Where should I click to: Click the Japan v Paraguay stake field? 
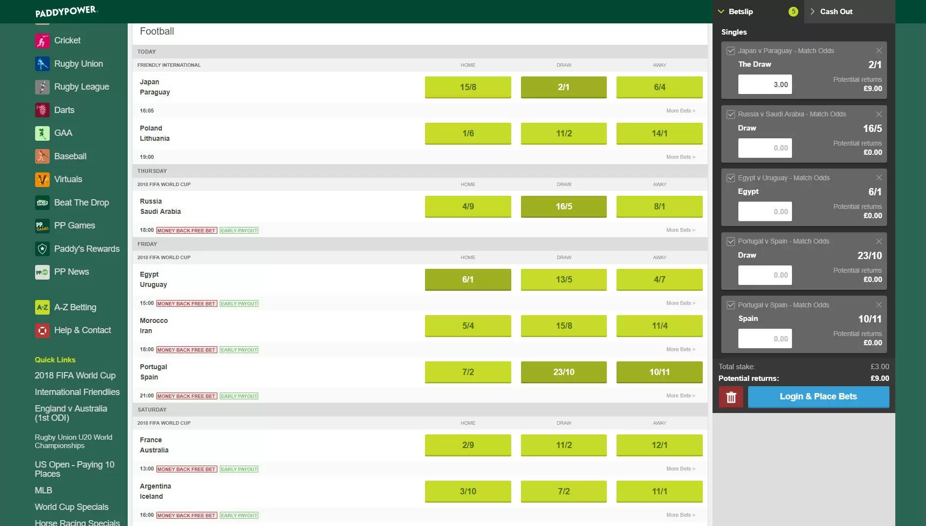pyautogui.click(x=765, y=85)
